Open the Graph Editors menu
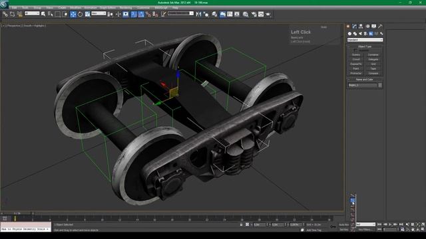The image size is (426, 239). click(108, 8)
